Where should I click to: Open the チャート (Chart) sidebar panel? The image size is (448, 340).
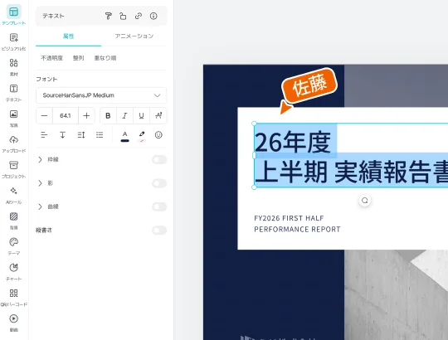[14, 272]
